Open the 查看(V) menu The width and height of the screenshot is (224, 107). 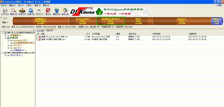37,5
